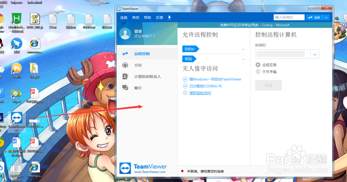Open HBuilderX shortcut on desktop
The height and width of the screenshot is (182, 347).
pyautogui.click(x=16, y=22)
